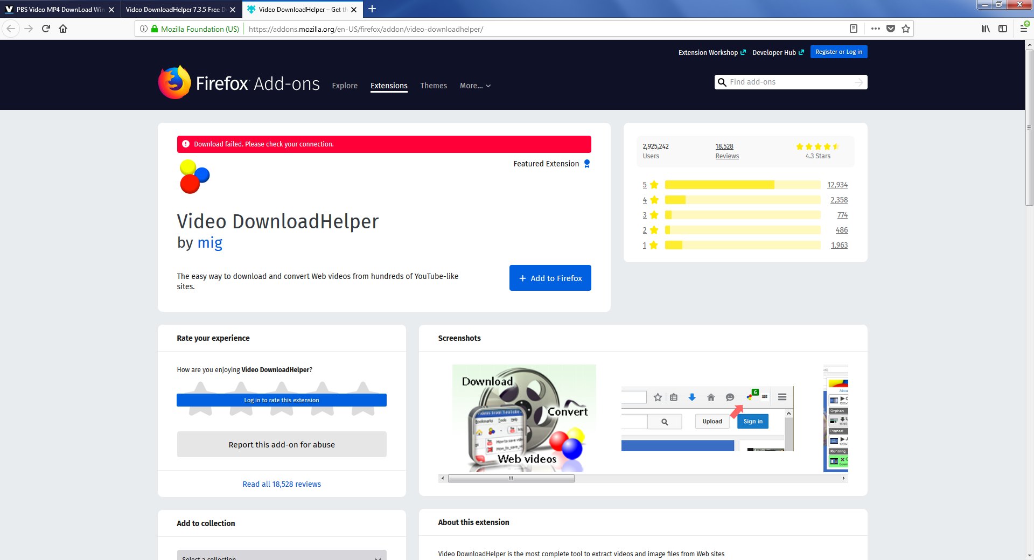This screenshot has width=1034, height=560.
Task: Click the address bar URL
Action: tap(366, 29)
